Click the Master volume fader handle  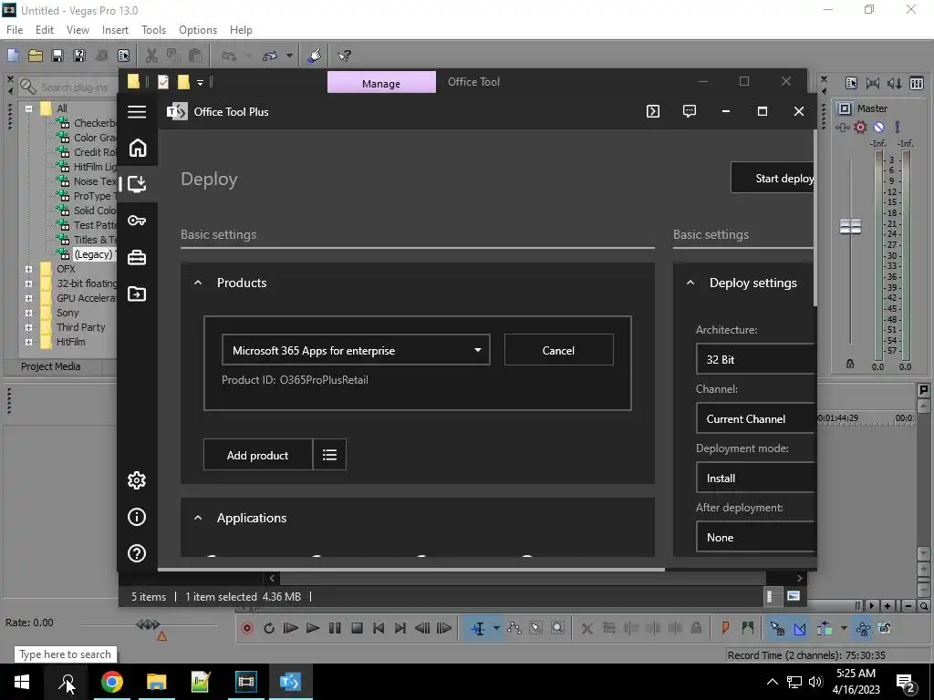(850, 226)
